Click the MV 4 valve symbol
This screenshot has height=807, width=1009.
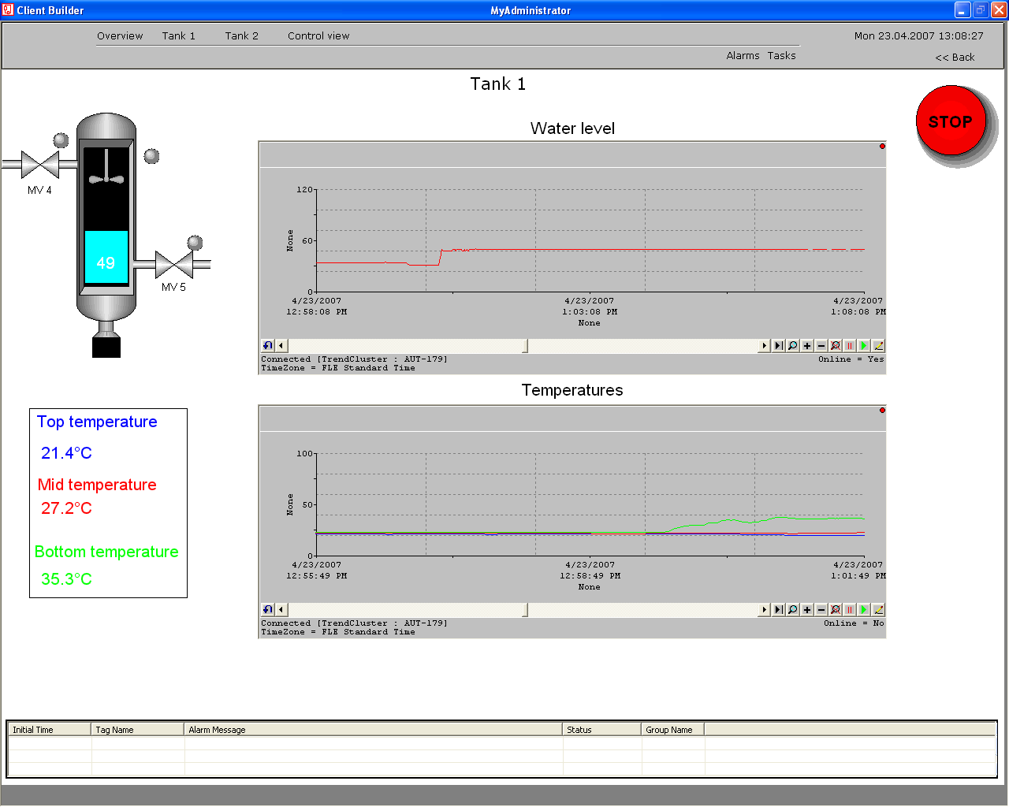pos(40,165)
